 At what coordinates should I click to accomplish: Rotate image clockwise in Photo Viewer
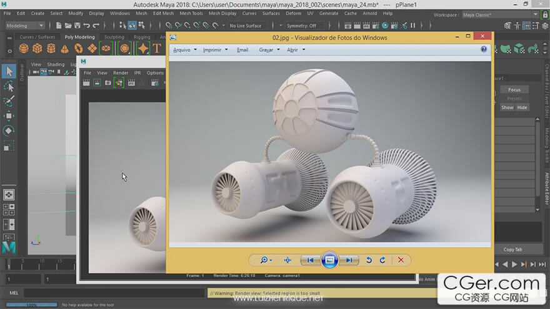[x=382, y=260]
